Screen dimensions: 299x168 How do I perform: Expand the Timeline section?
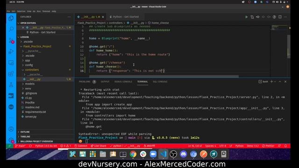[x=25, y=137]
